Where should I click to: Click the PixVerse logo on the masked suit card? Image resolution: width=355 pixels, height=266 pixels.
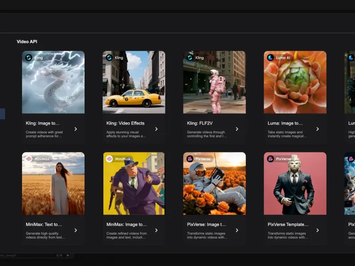click(x=270, y=159)
